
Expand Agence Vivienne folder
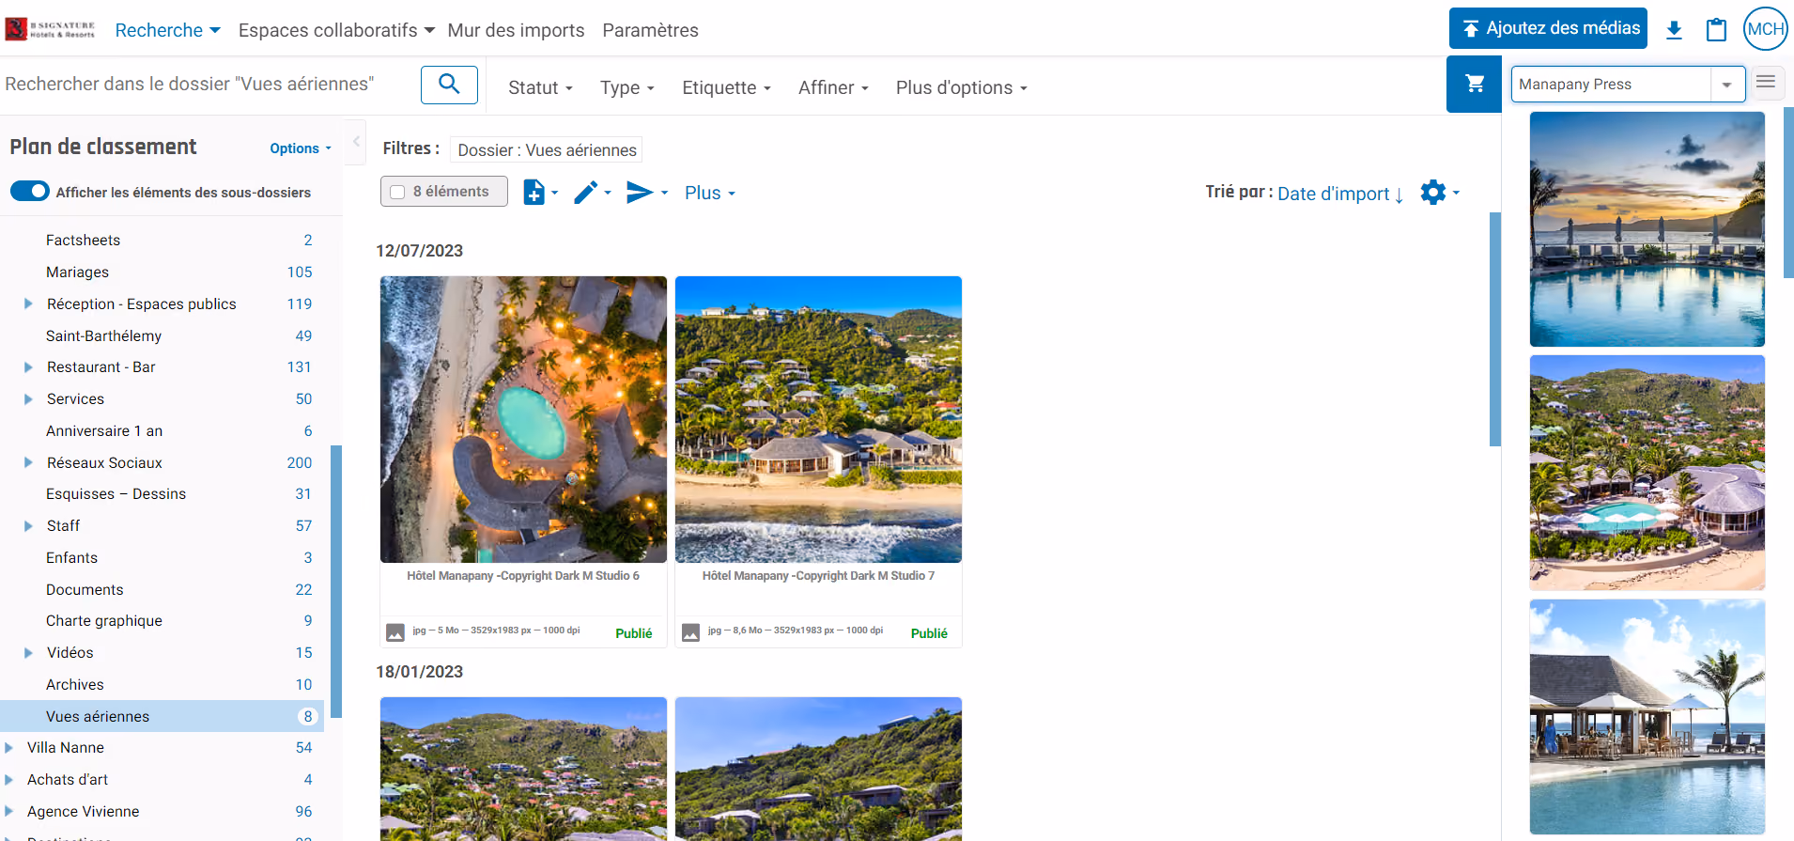tap(8, 811)
